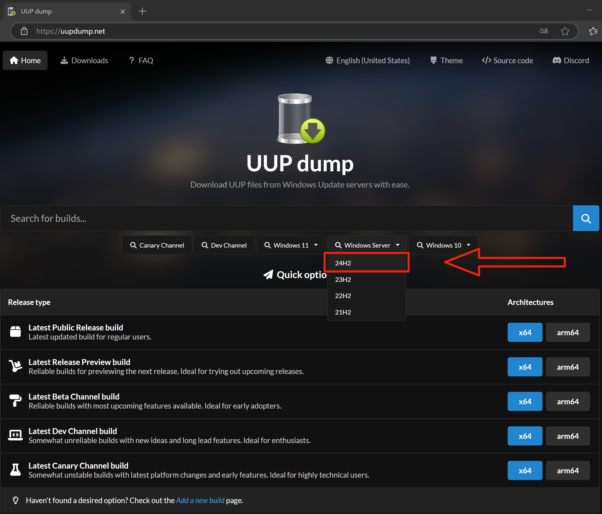Open the browser favorites list icon
Screen dimensions: 602x514
point(593,31)
